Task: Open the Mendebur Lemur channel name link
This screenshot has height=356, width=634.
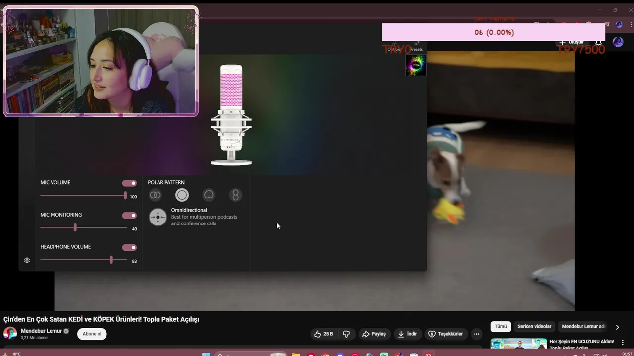Action: point(41,331)
